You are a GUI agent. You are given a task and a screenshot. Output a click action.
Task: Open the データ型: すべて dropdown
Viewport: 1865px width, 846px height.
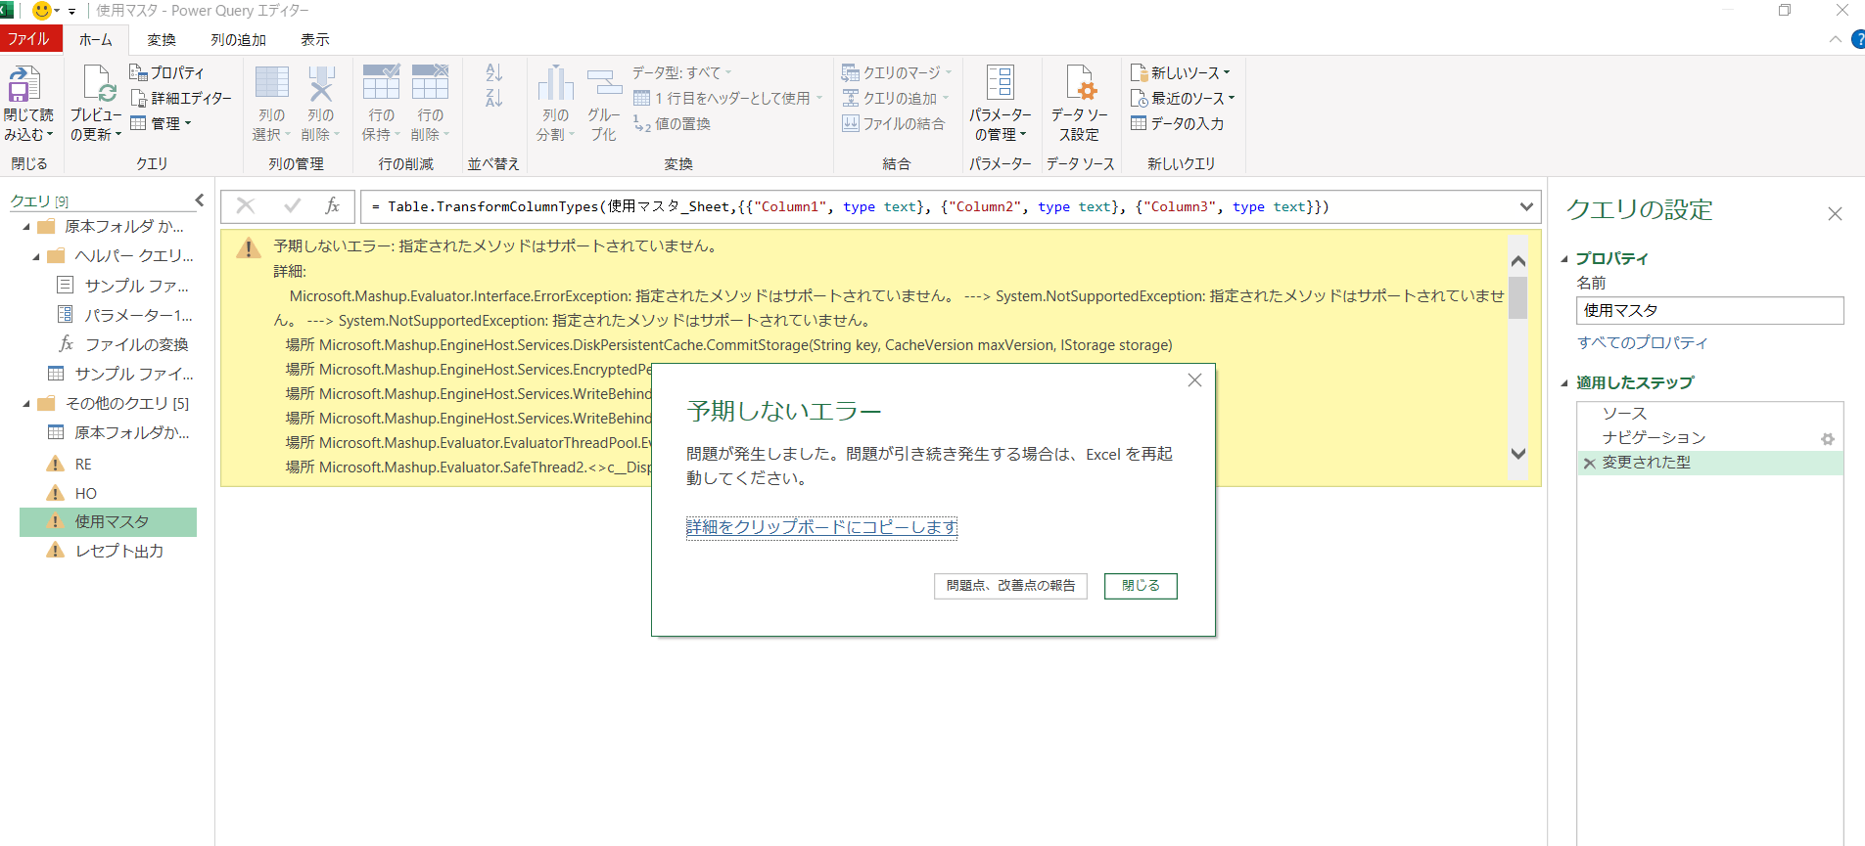tap(681, 72)
